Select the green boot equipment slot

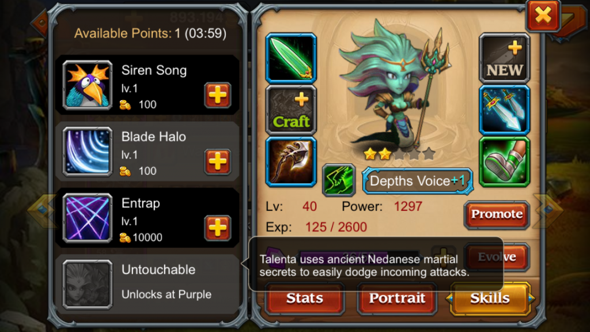(x=504, y=162)
